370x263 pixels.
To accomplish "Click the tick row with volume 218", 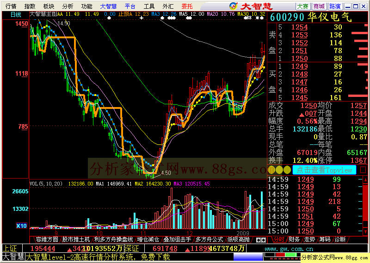I will coord(315,202).
